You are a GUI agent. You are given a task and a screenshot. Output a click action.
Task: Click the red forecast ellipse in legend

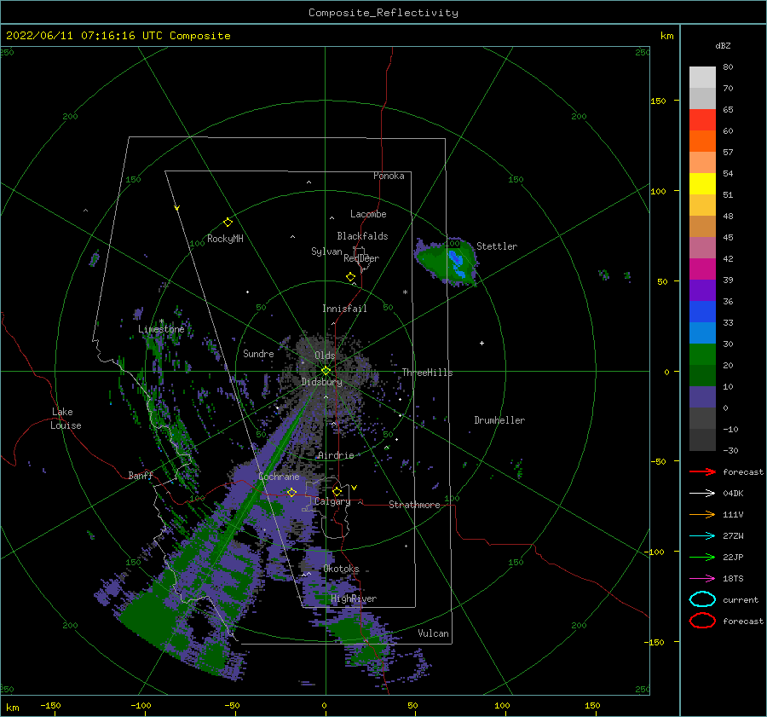point(702,621)
